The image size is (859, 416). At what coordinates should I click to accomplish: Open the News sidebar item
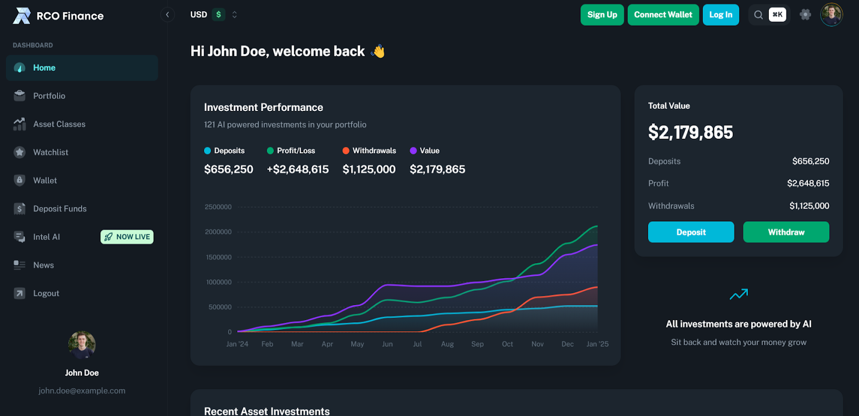click(43, 265)
